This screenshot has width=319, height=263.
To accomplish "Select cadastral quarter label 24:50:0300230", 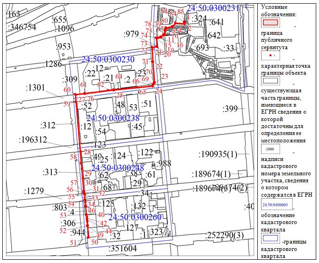I will [x=108, y=59].
